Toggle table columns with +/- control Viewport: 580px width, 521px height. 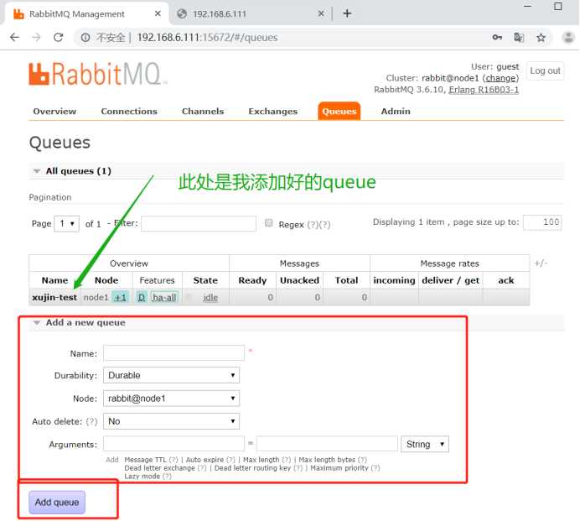click(x=541, y=263)
